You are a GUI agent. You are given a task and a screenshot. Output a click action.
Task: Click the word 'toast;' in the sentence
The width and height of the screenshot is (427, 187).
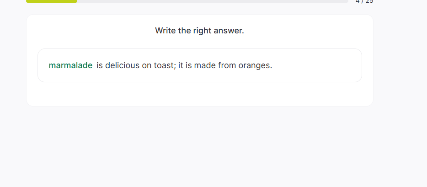point(164,65)
